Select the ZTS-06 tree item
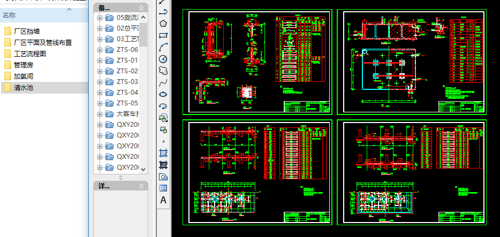This screenshot has width=500, height=237. [x=127, y=50]
